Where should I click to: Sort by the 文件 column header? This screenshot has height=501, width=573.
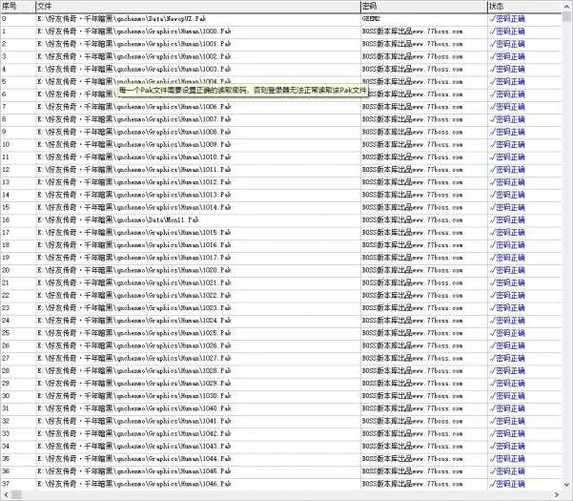(x=197, y=7)
